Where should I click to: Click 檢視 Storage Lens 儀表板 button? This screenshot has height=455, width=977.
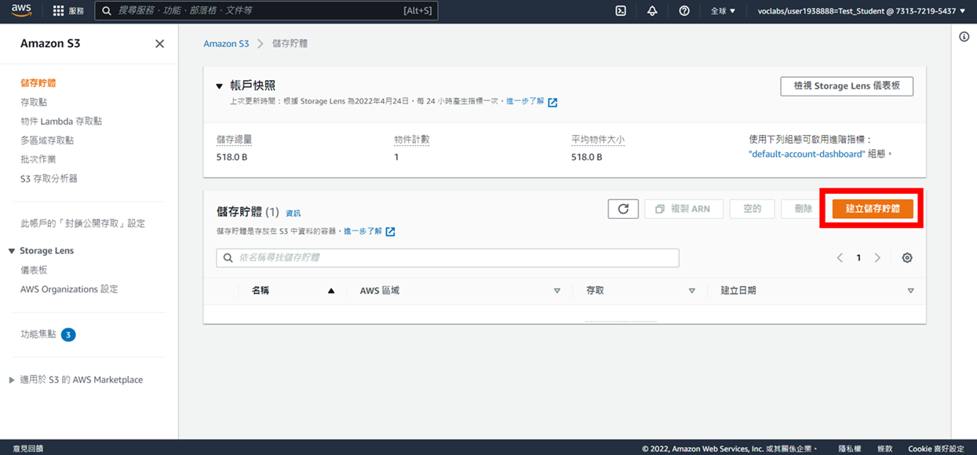click(847, 86)
